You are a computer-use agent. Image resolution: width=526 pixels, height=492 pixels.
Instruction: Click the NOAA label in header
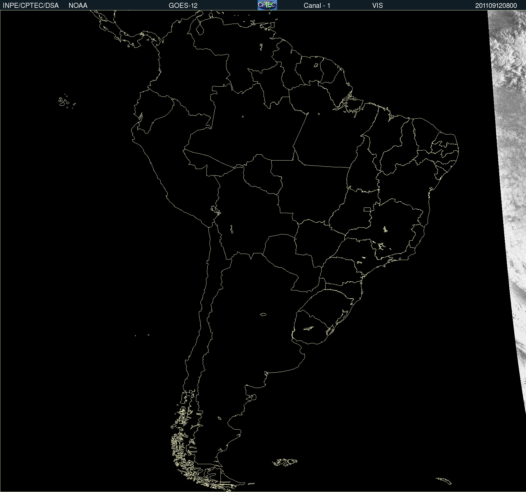[x=78, y=6]
